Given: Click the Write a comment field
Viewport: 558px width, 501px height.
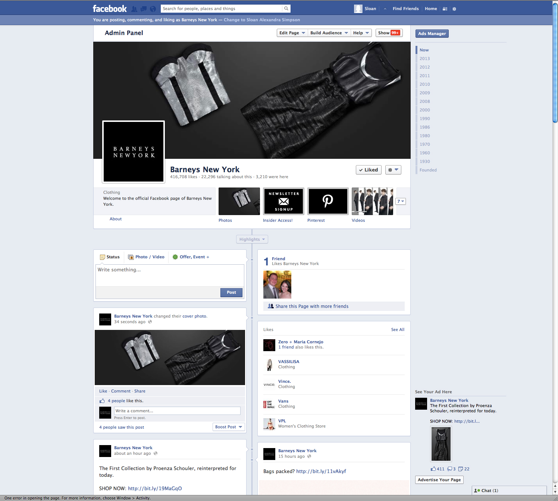Looking at the screenshot, I should coord(177,411).
